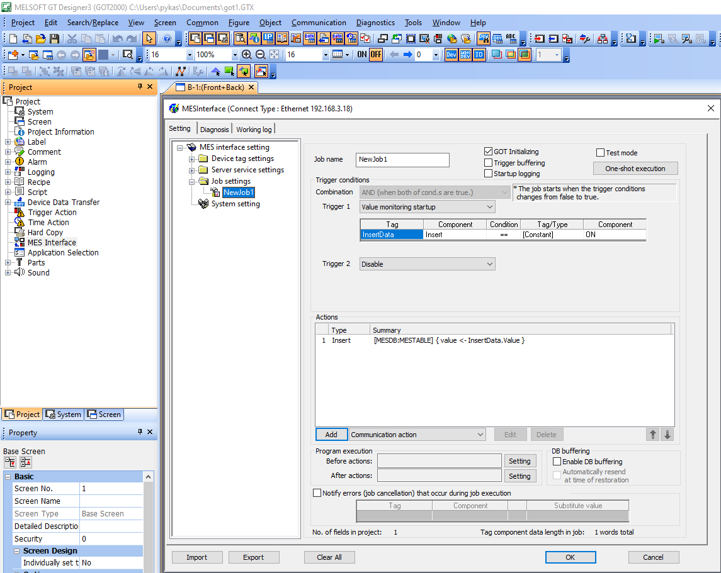Image resolution: width=721 pixels, height=573 pixels.
Task: Select MES Interface in the project tree
Action: pos(52,243)
